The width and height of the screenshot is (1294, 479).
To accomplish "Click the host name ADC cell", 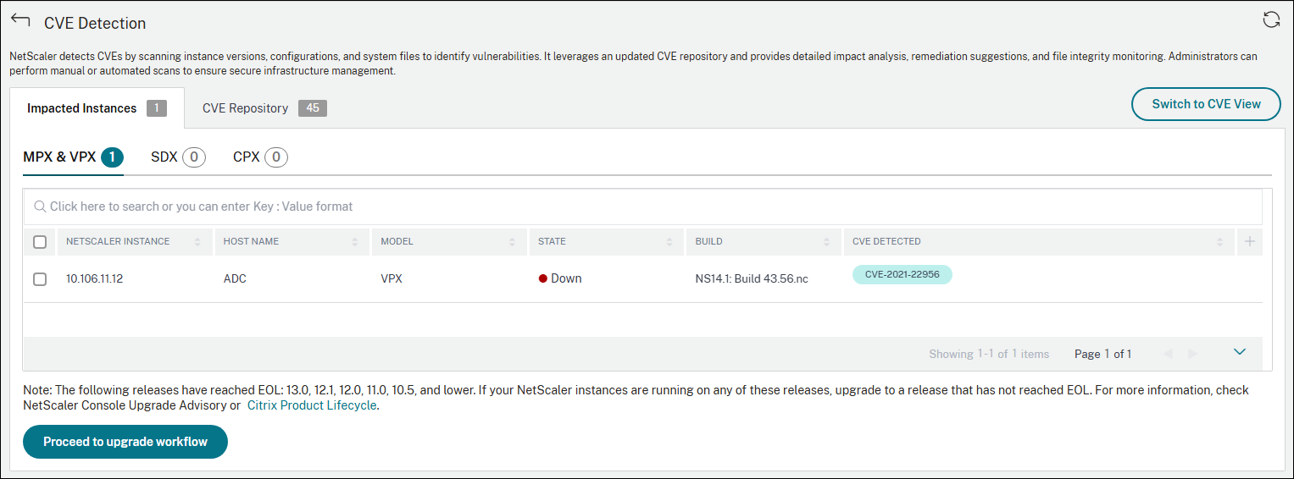I will 235,278.
